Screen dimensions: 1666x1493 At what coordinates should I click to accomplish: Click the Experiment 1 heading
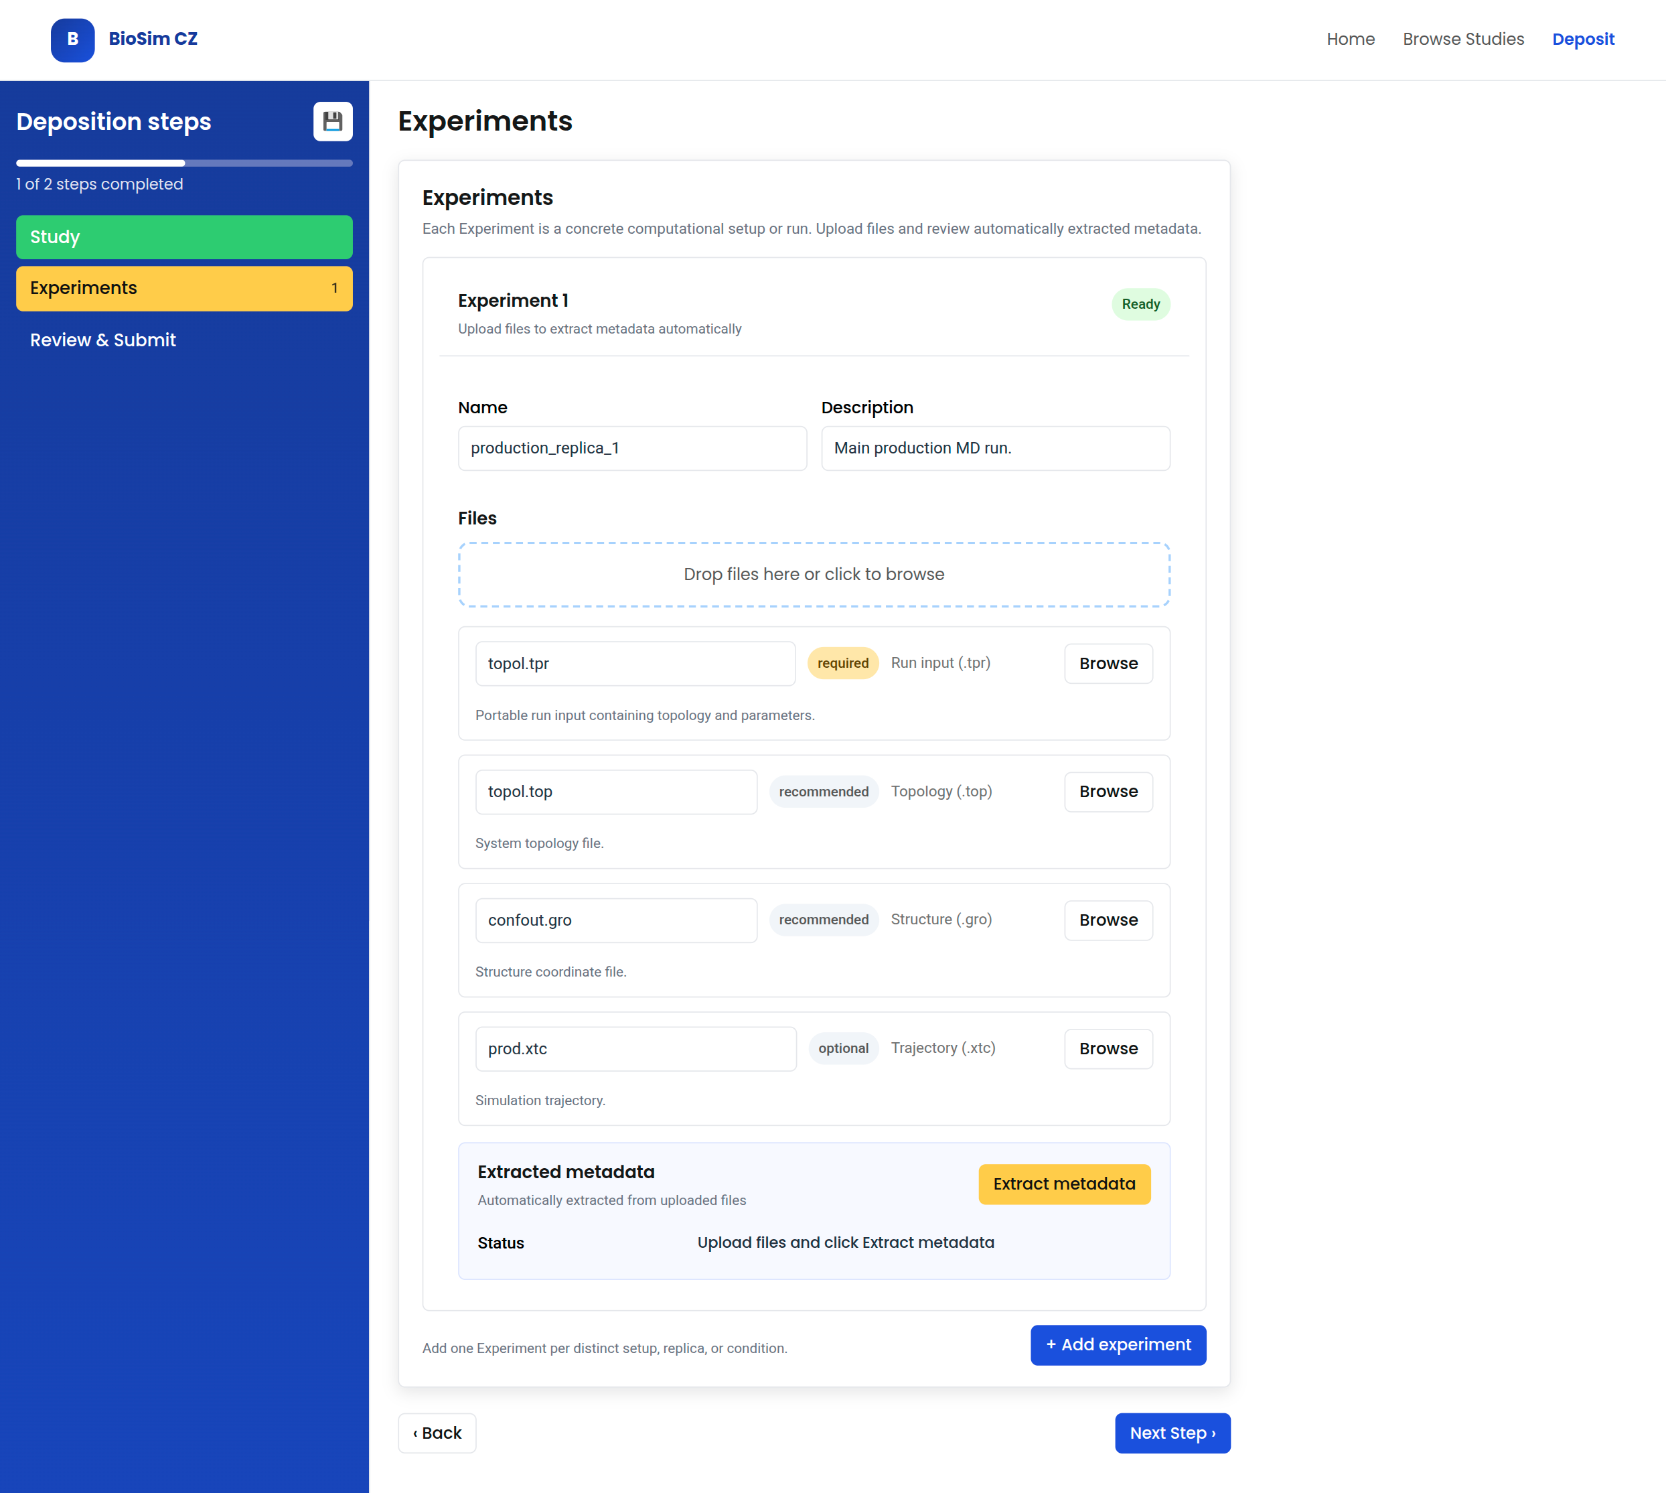(x=513, y=301)
